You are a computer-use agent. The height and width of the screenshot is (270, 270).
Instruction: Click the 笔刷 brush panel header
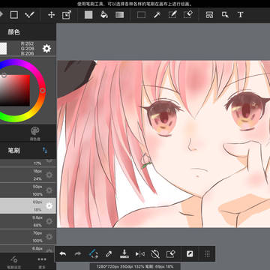click(x=13, y=151)
